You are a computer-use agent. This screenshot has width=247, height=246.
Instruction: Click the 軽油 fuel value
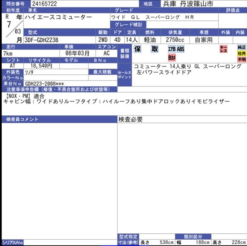[150, 40]
